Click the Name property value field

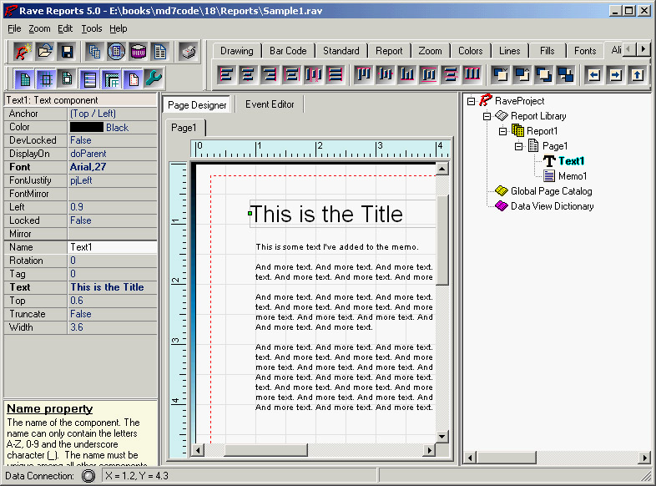tap(112, 247)
